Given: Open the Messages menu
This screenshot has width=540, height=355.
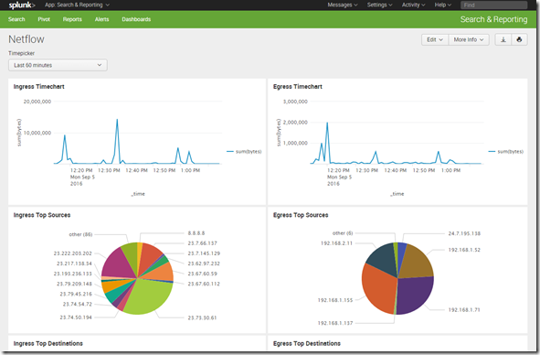Looking at the screenshot, I should (343, 5).
